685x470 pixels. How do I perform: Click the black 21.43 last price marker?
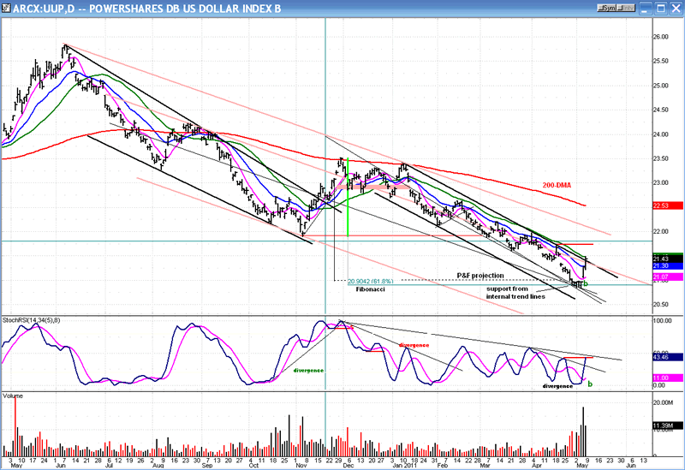pos(668,259)
